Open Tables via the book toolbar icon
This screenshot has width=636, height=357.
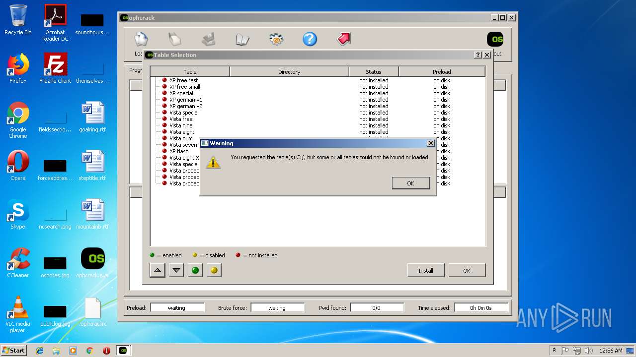(x=242, y=39)
